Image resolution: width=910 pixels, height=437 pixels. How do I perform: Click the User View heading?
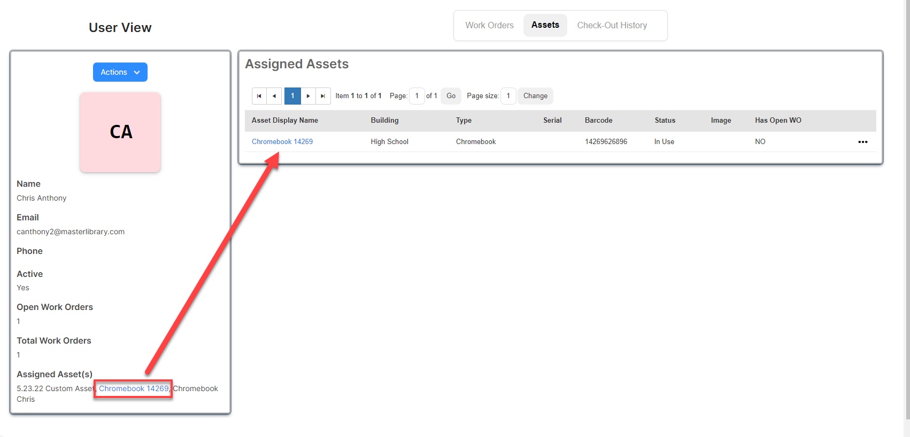(120, 28)
